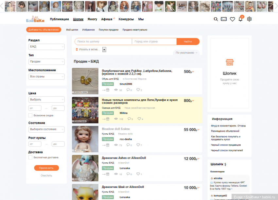Enable the Возможна скидка checkbox

point(30,115)
